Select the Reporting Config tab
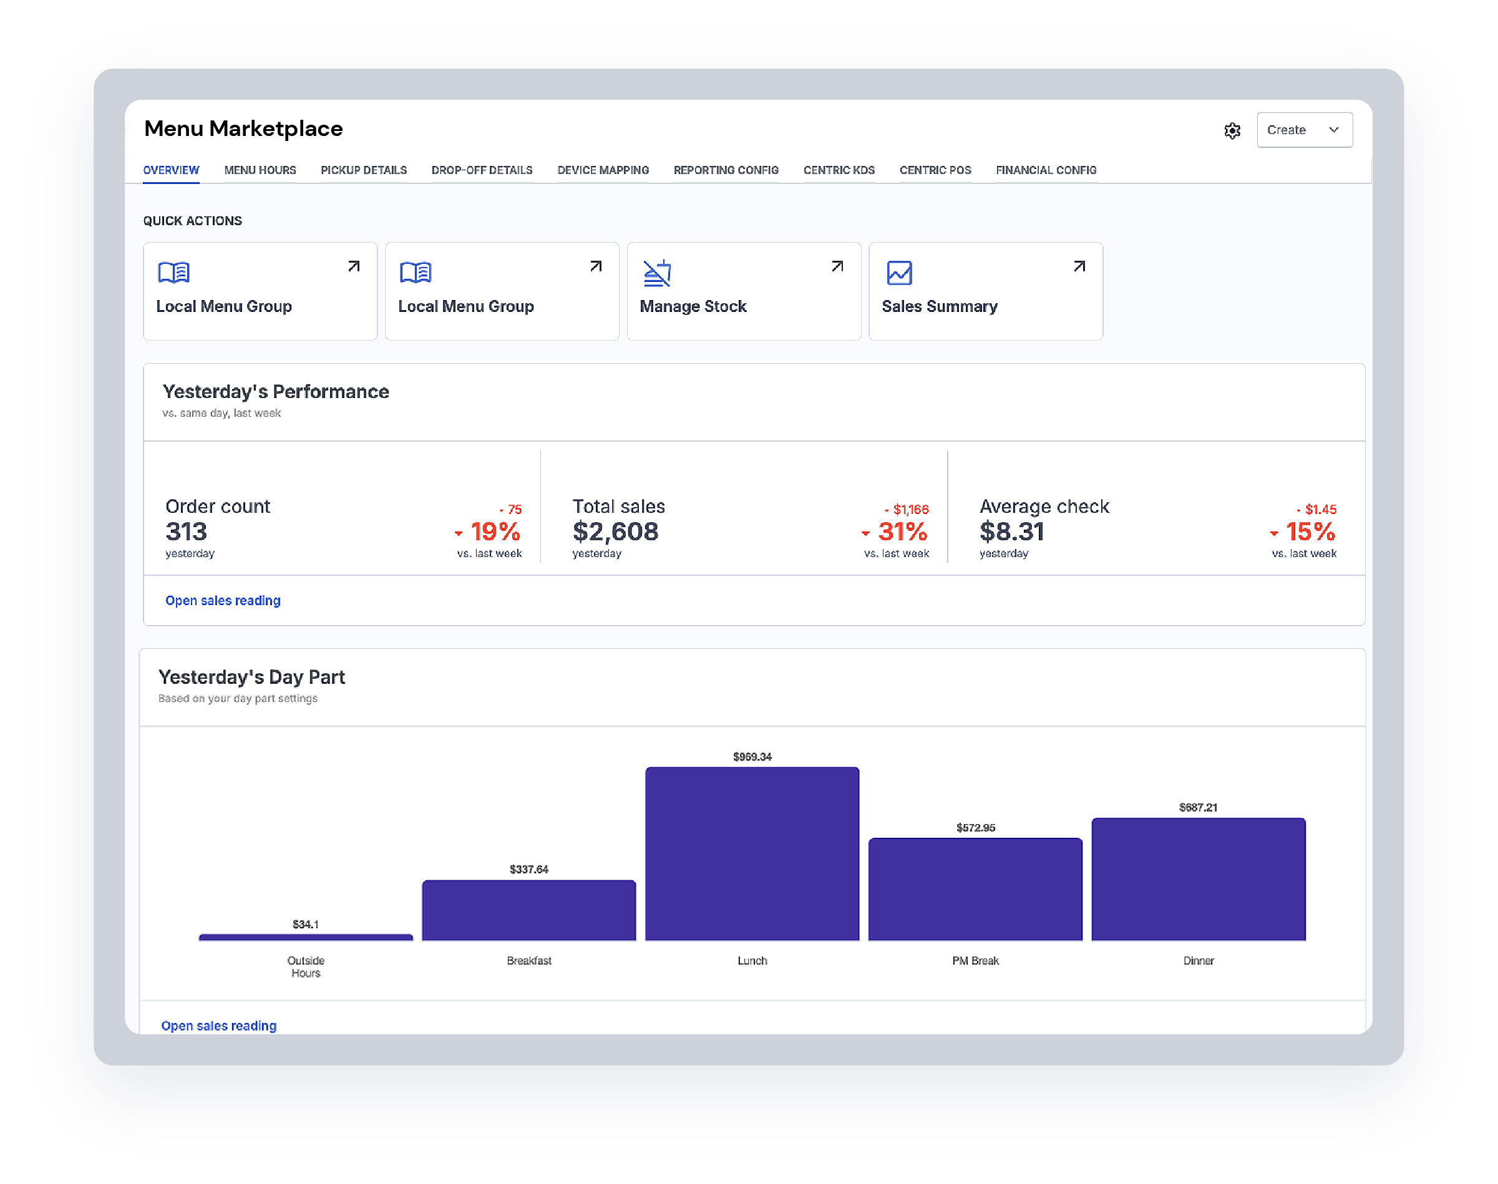 click(726, 170)
